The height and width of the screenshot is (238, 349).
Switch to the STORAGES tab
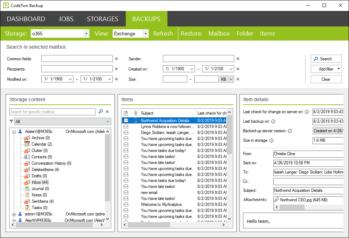click(102, 19)
